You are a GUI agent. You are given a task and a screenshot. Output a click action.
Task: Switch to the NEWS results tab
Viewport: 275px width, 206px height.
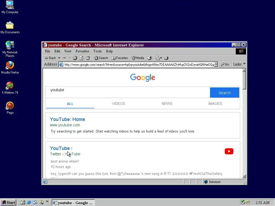coord(167,104)
